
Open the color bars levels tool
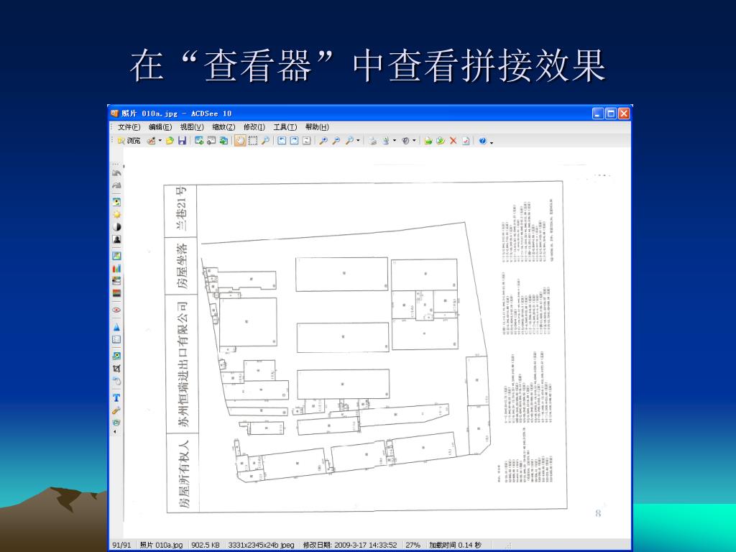click(116, 269)
